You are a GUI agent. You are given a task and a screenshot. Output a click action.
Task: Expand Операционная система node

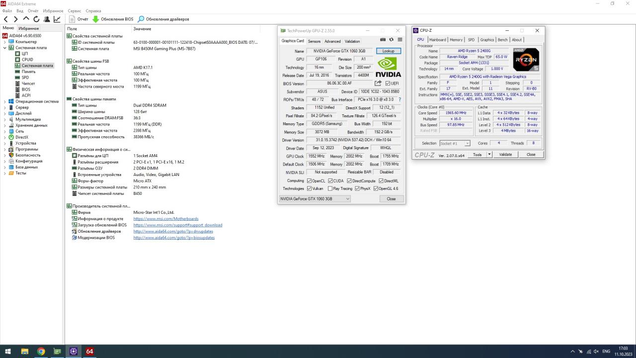pyautogui.click(x=4, y=101)
